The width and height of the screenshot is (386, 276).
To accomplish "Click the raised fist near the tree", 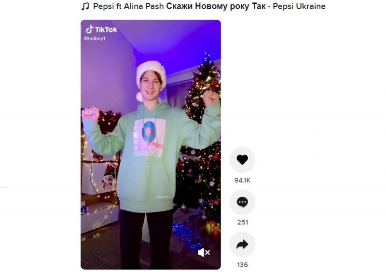I will pyautogui.click(x=210, y=97).
